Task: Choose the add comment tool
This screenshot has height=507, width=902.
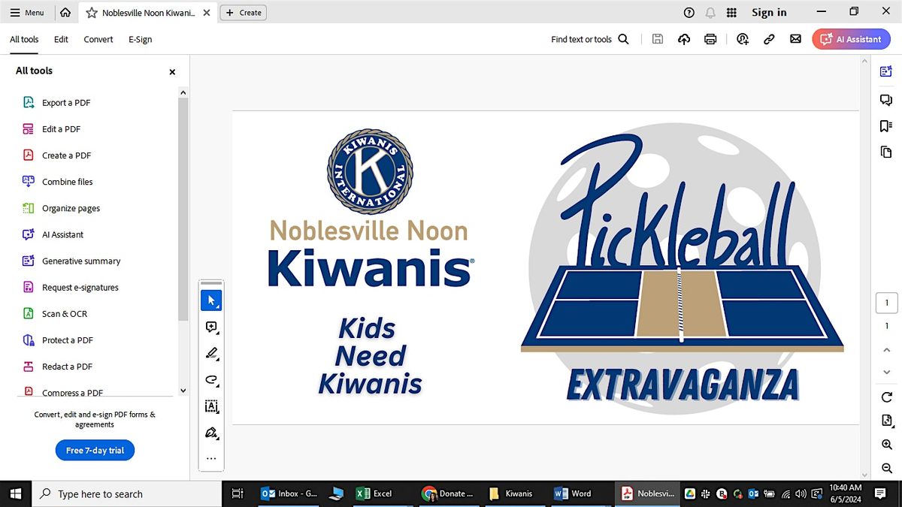Action: click(211, 327)
